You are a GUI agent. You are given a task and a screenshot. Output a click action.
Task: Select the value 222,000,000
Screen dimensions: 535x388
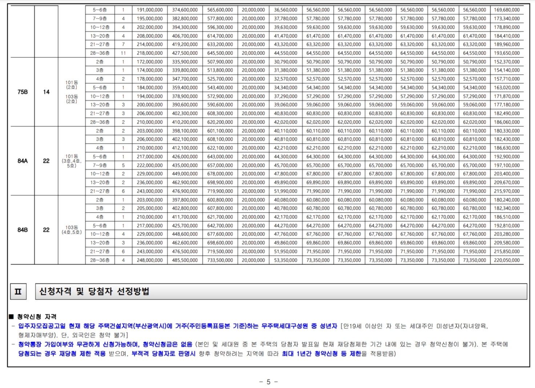(150, 165)
